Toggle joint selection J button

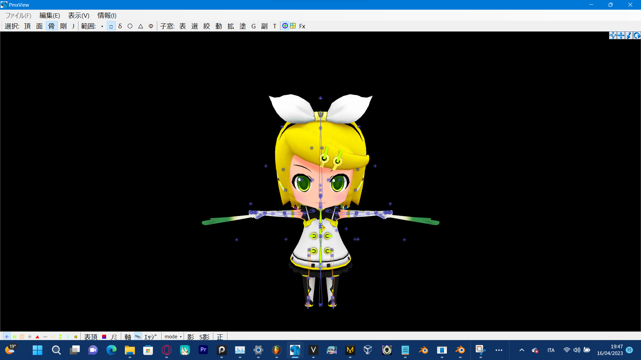point(73,26)
